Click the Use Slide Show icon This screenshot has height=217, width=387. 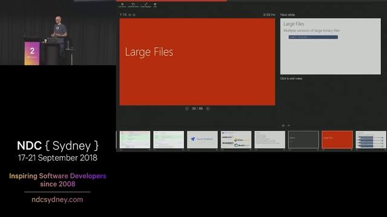coord(133,5)
